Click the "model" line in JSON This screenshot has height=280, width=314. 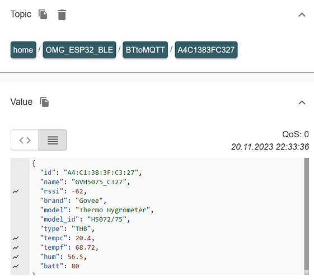pyautogui.click(x=97, y=210)
